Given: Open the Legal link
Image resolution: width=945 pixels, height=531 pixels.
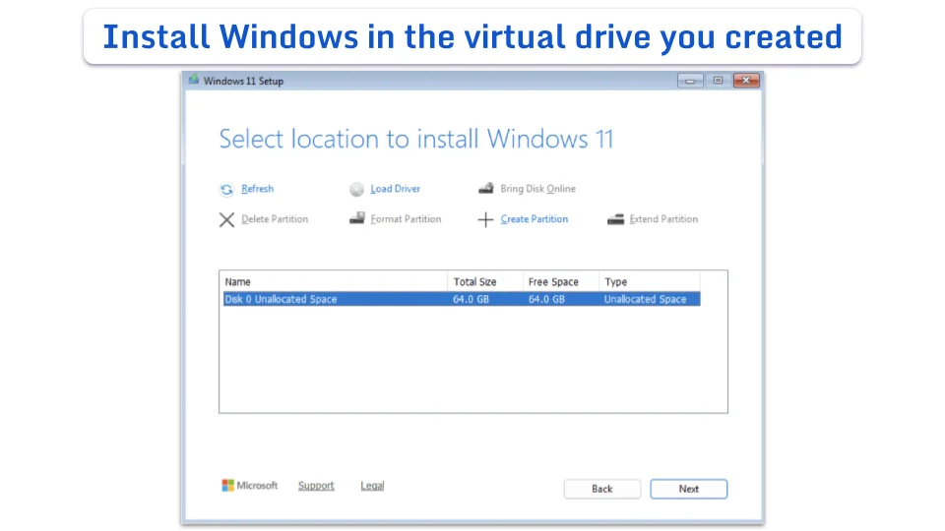Looking at the screenshot, I should coord(372,486).
